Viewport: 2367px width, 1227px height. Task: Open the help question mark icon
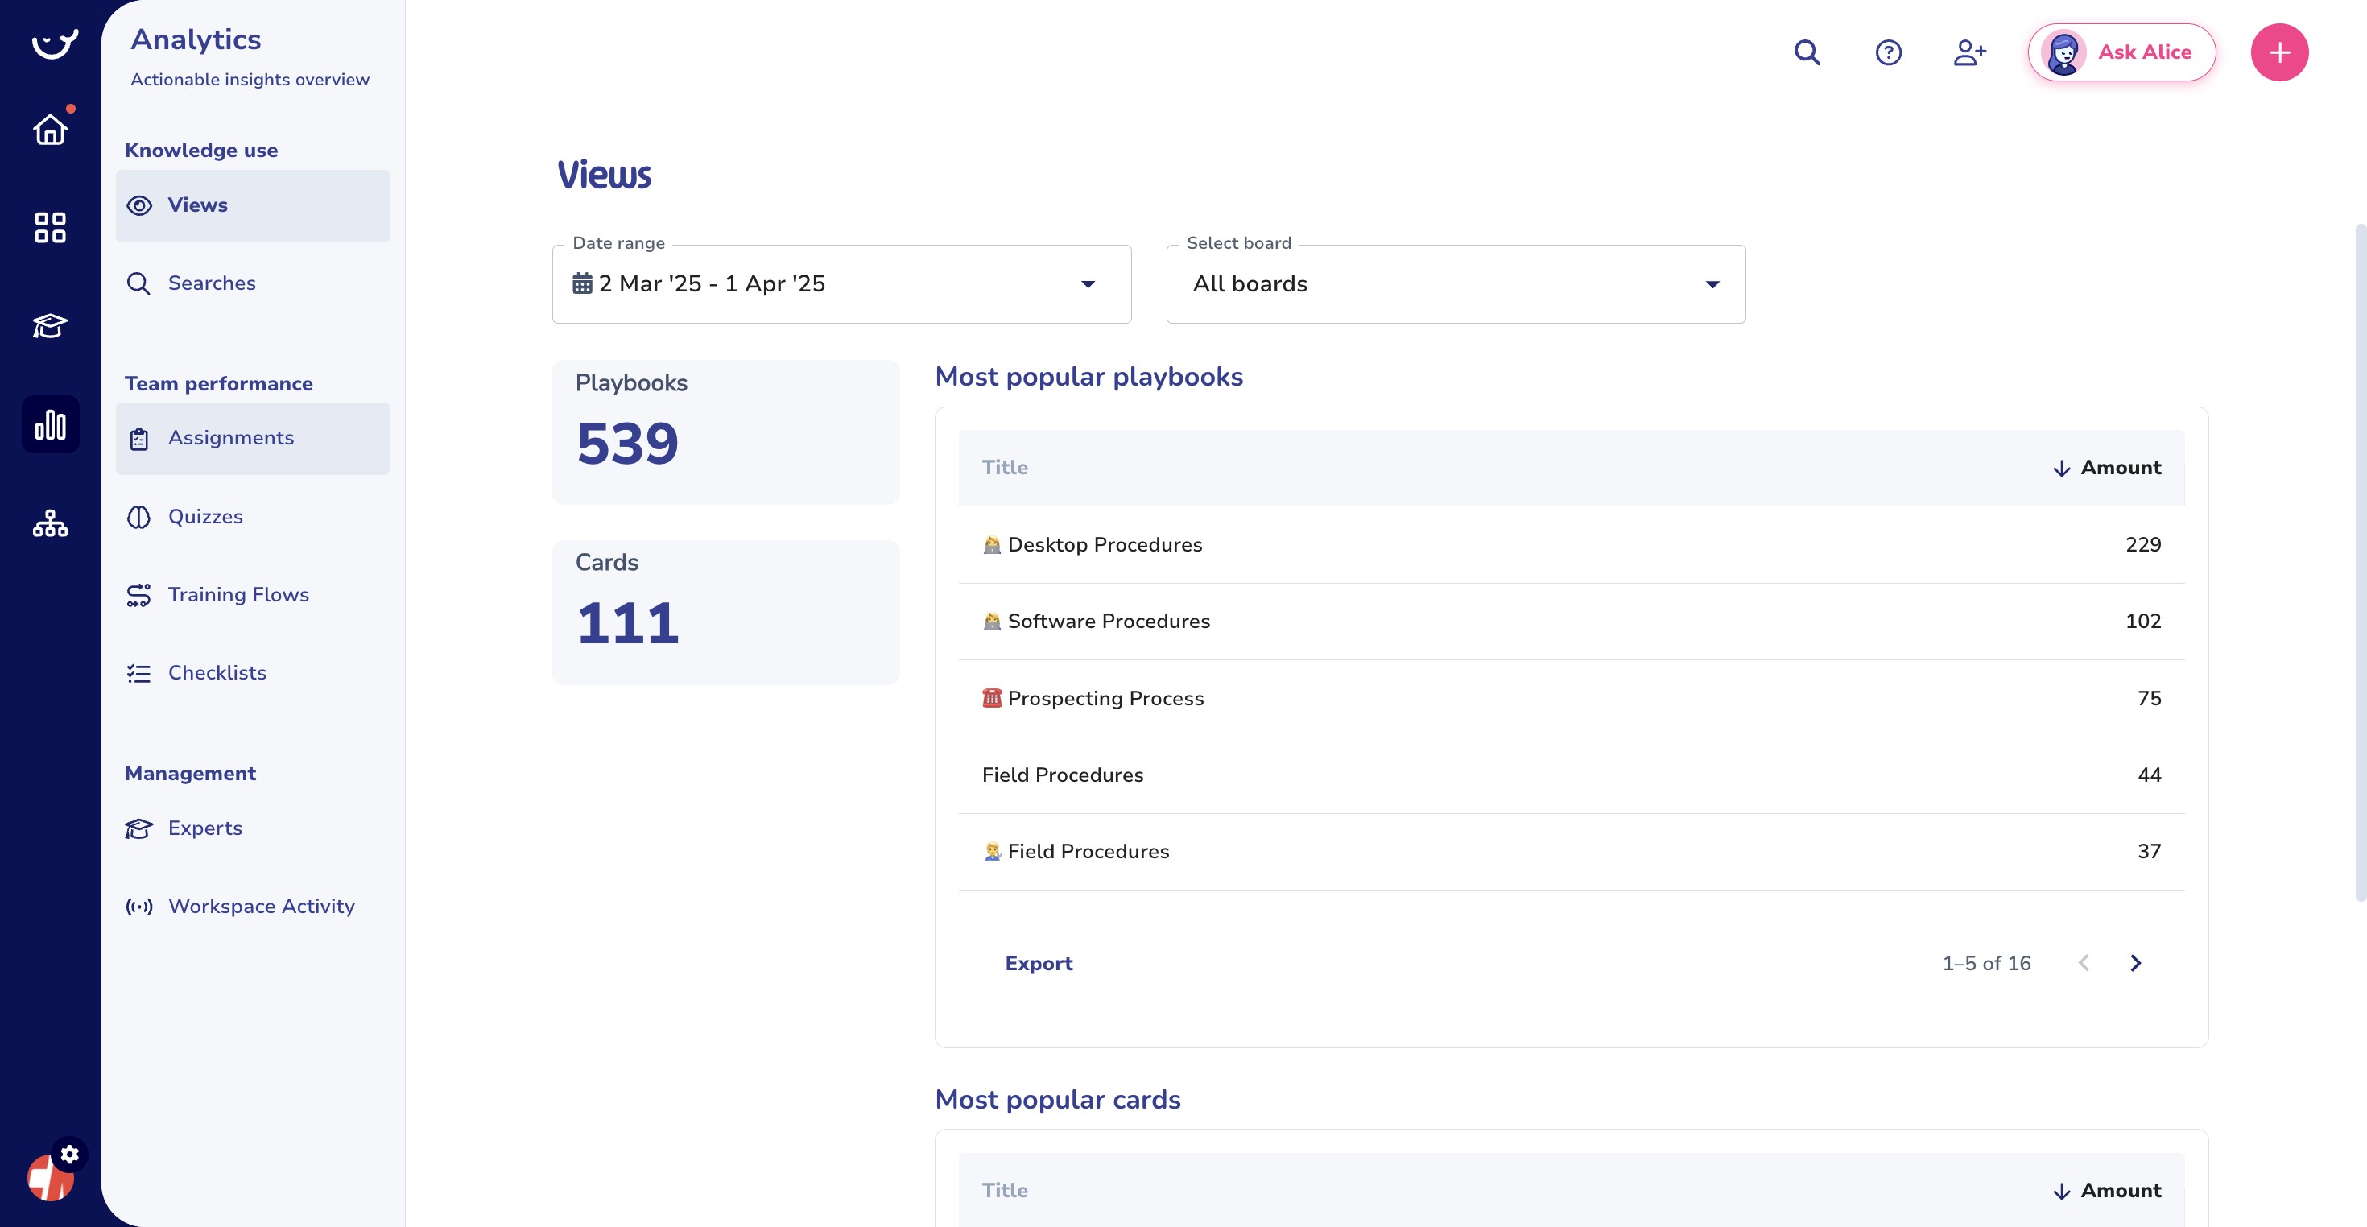(1888, 52)
